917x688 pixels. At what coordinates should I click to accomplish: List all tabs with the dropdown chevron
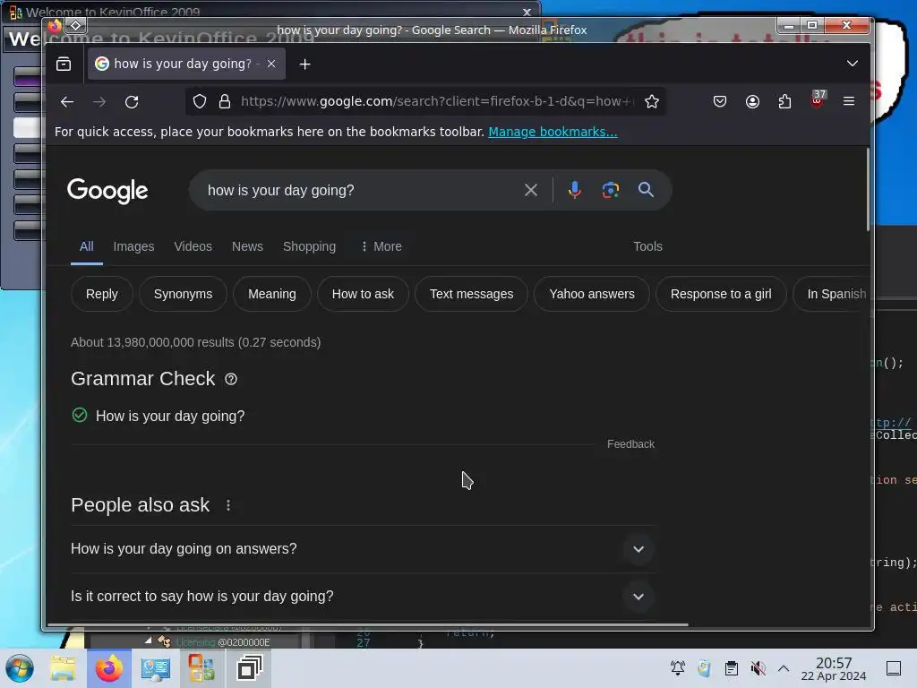[x=853, y=64]
